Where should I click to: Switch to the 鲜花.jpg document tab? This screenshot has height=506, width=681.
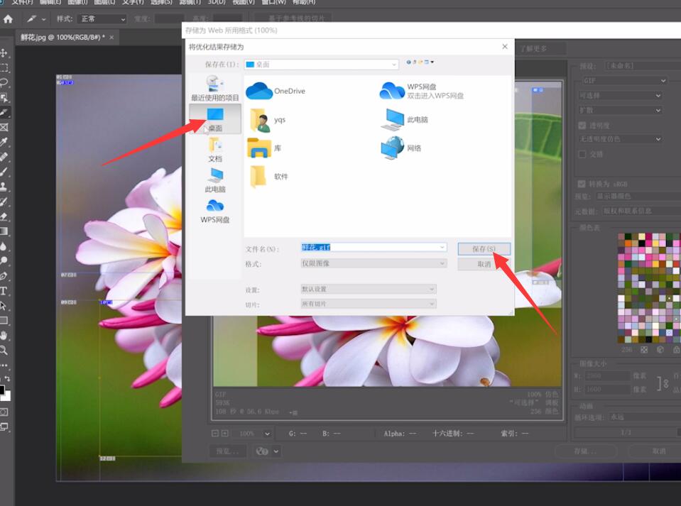(62, 38)
